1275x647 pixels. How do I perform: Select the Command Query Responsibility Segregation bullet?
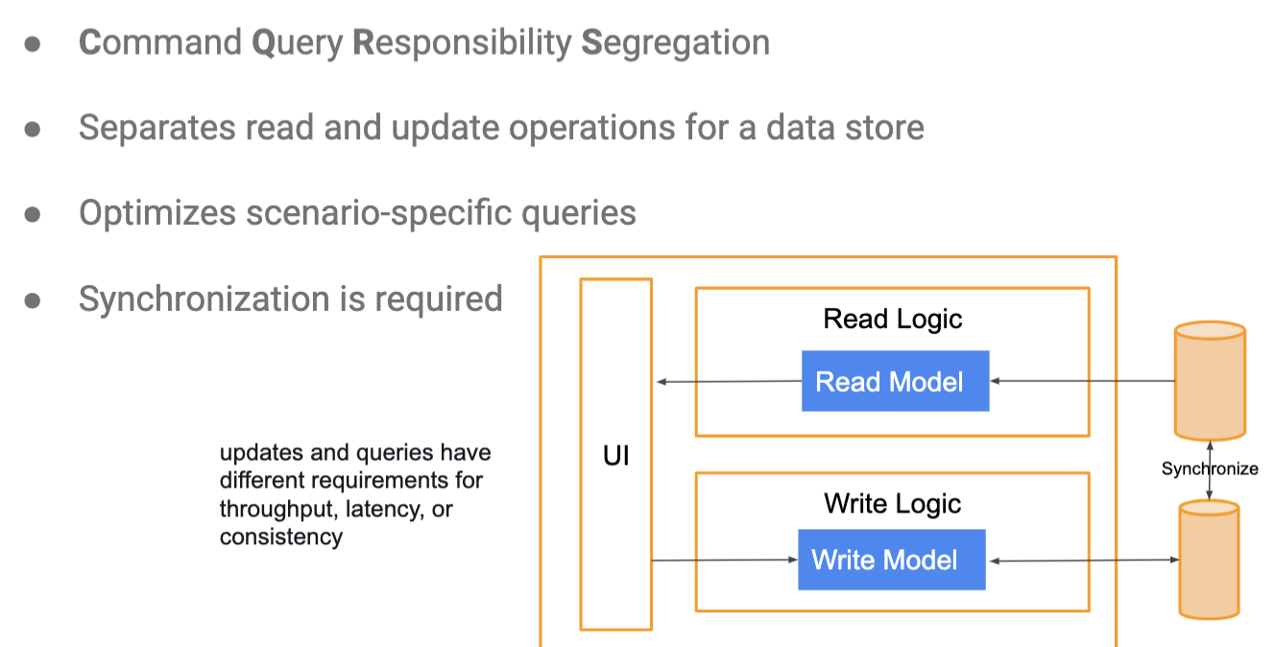(424, 43)
